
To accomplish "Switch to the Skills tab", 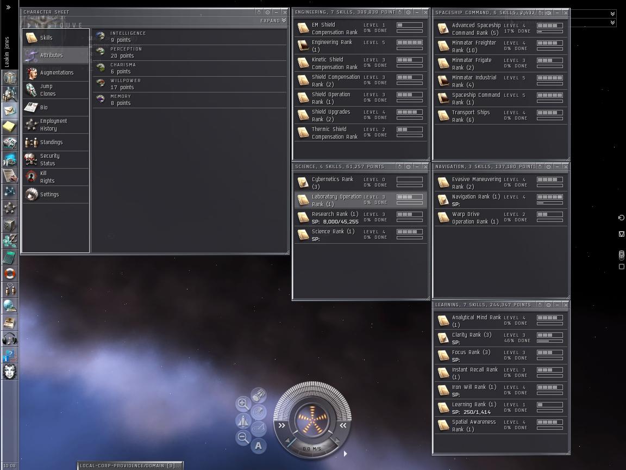I will pyautogui.click(x=56, y=38).
